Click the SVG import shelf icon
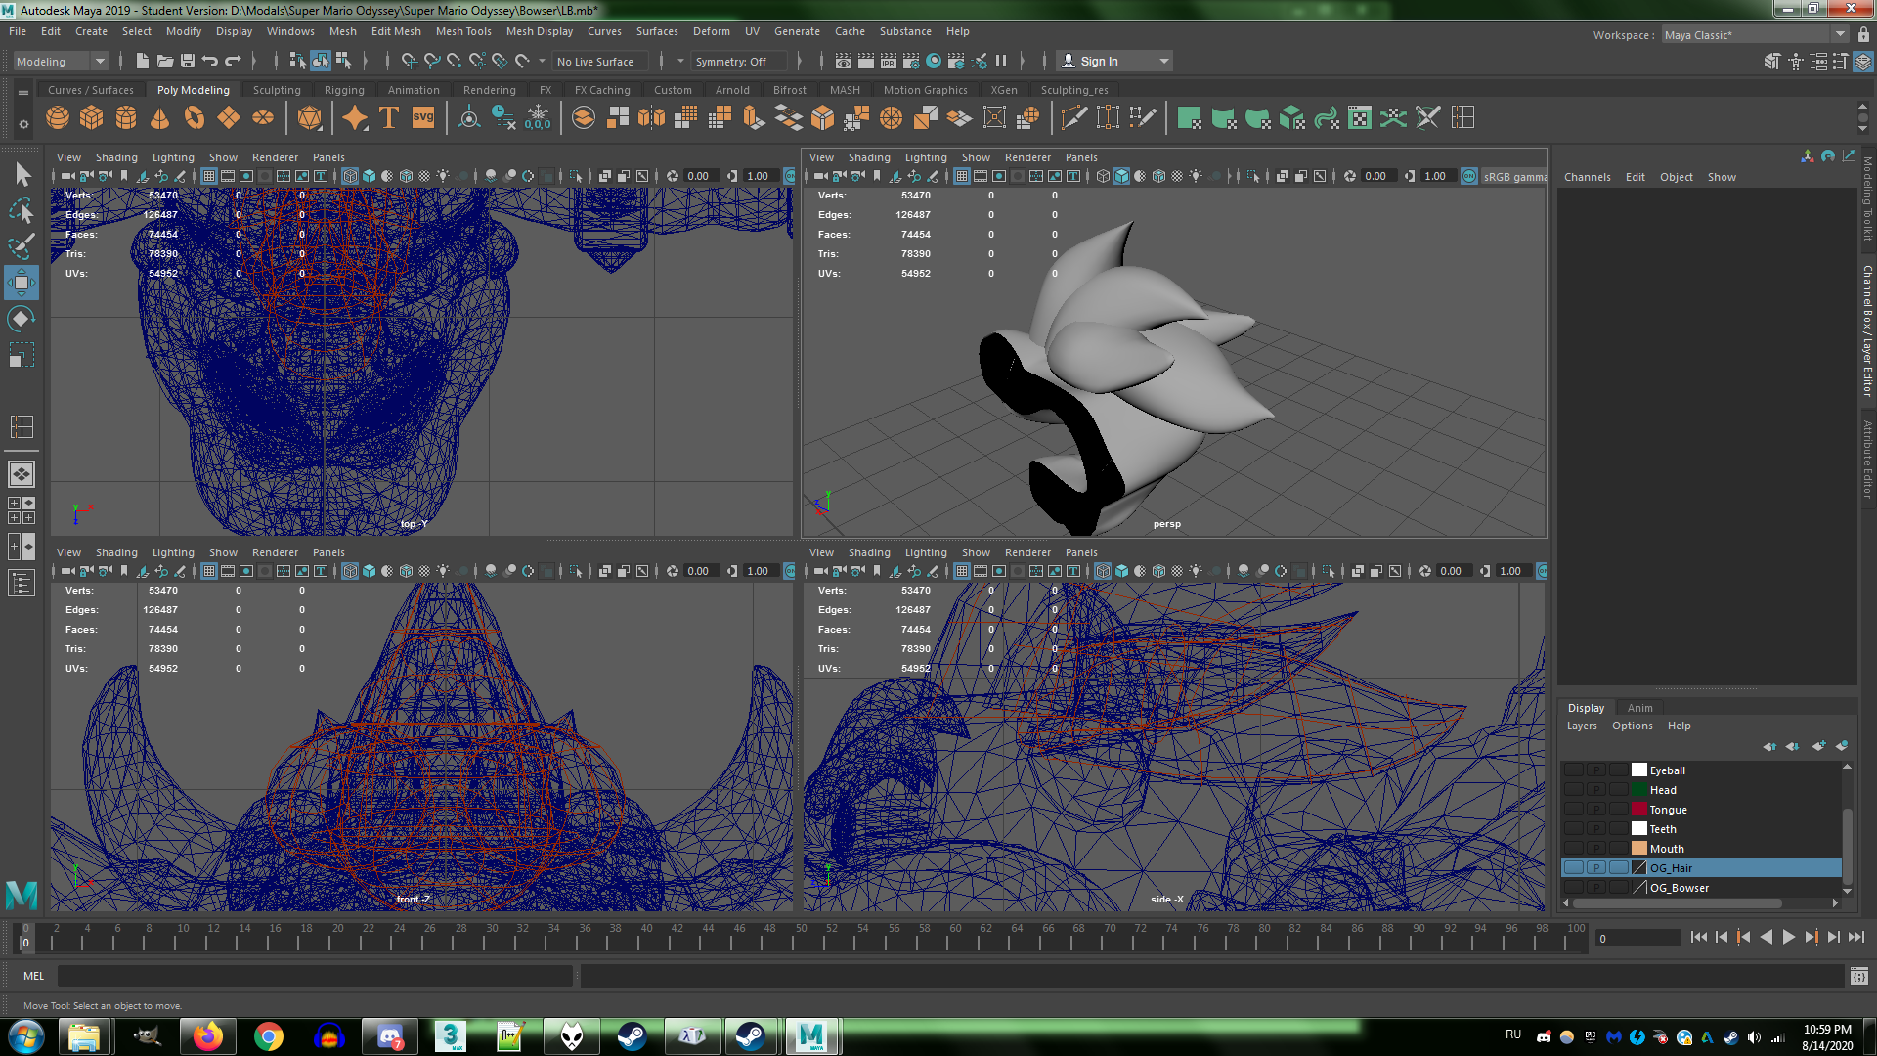This screenshot has height=1056, width=1877. tap(422, 118)
